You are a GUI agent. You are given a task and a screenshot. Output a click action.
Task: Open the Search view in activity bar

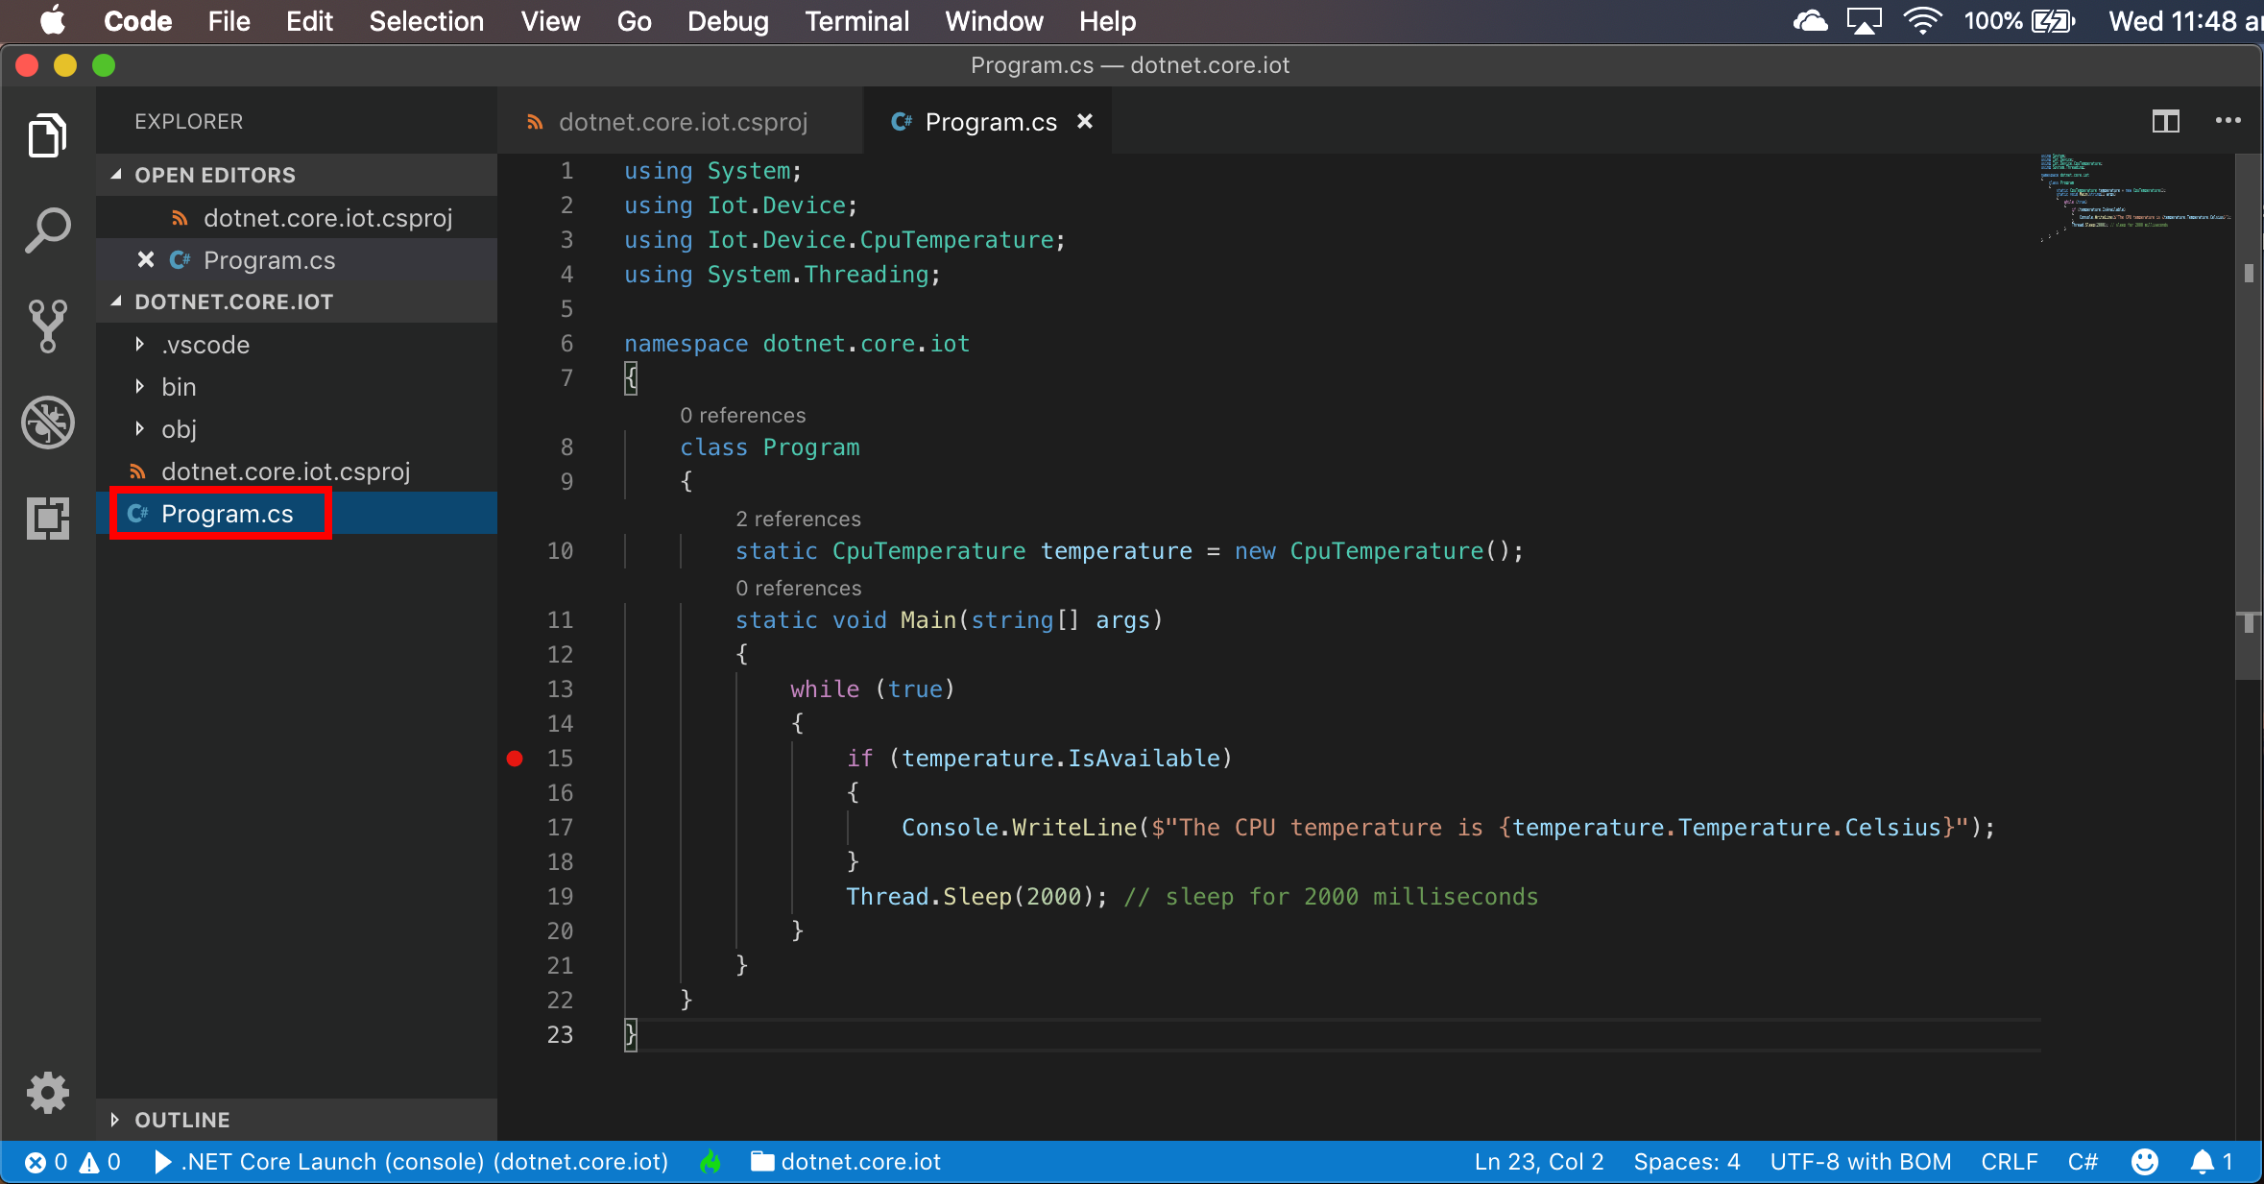pyautogui.click(x=47, y=230)
